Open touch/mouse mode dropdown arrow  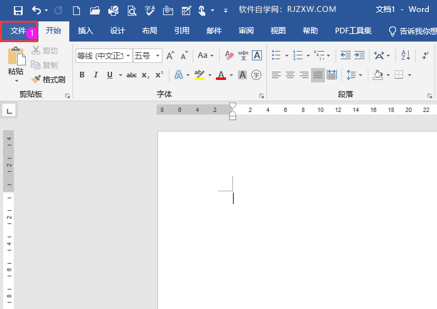213,11
